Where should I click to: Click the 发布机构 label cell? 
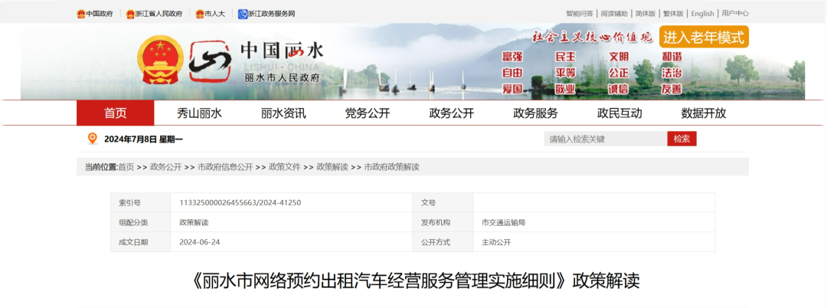[443, 222]
